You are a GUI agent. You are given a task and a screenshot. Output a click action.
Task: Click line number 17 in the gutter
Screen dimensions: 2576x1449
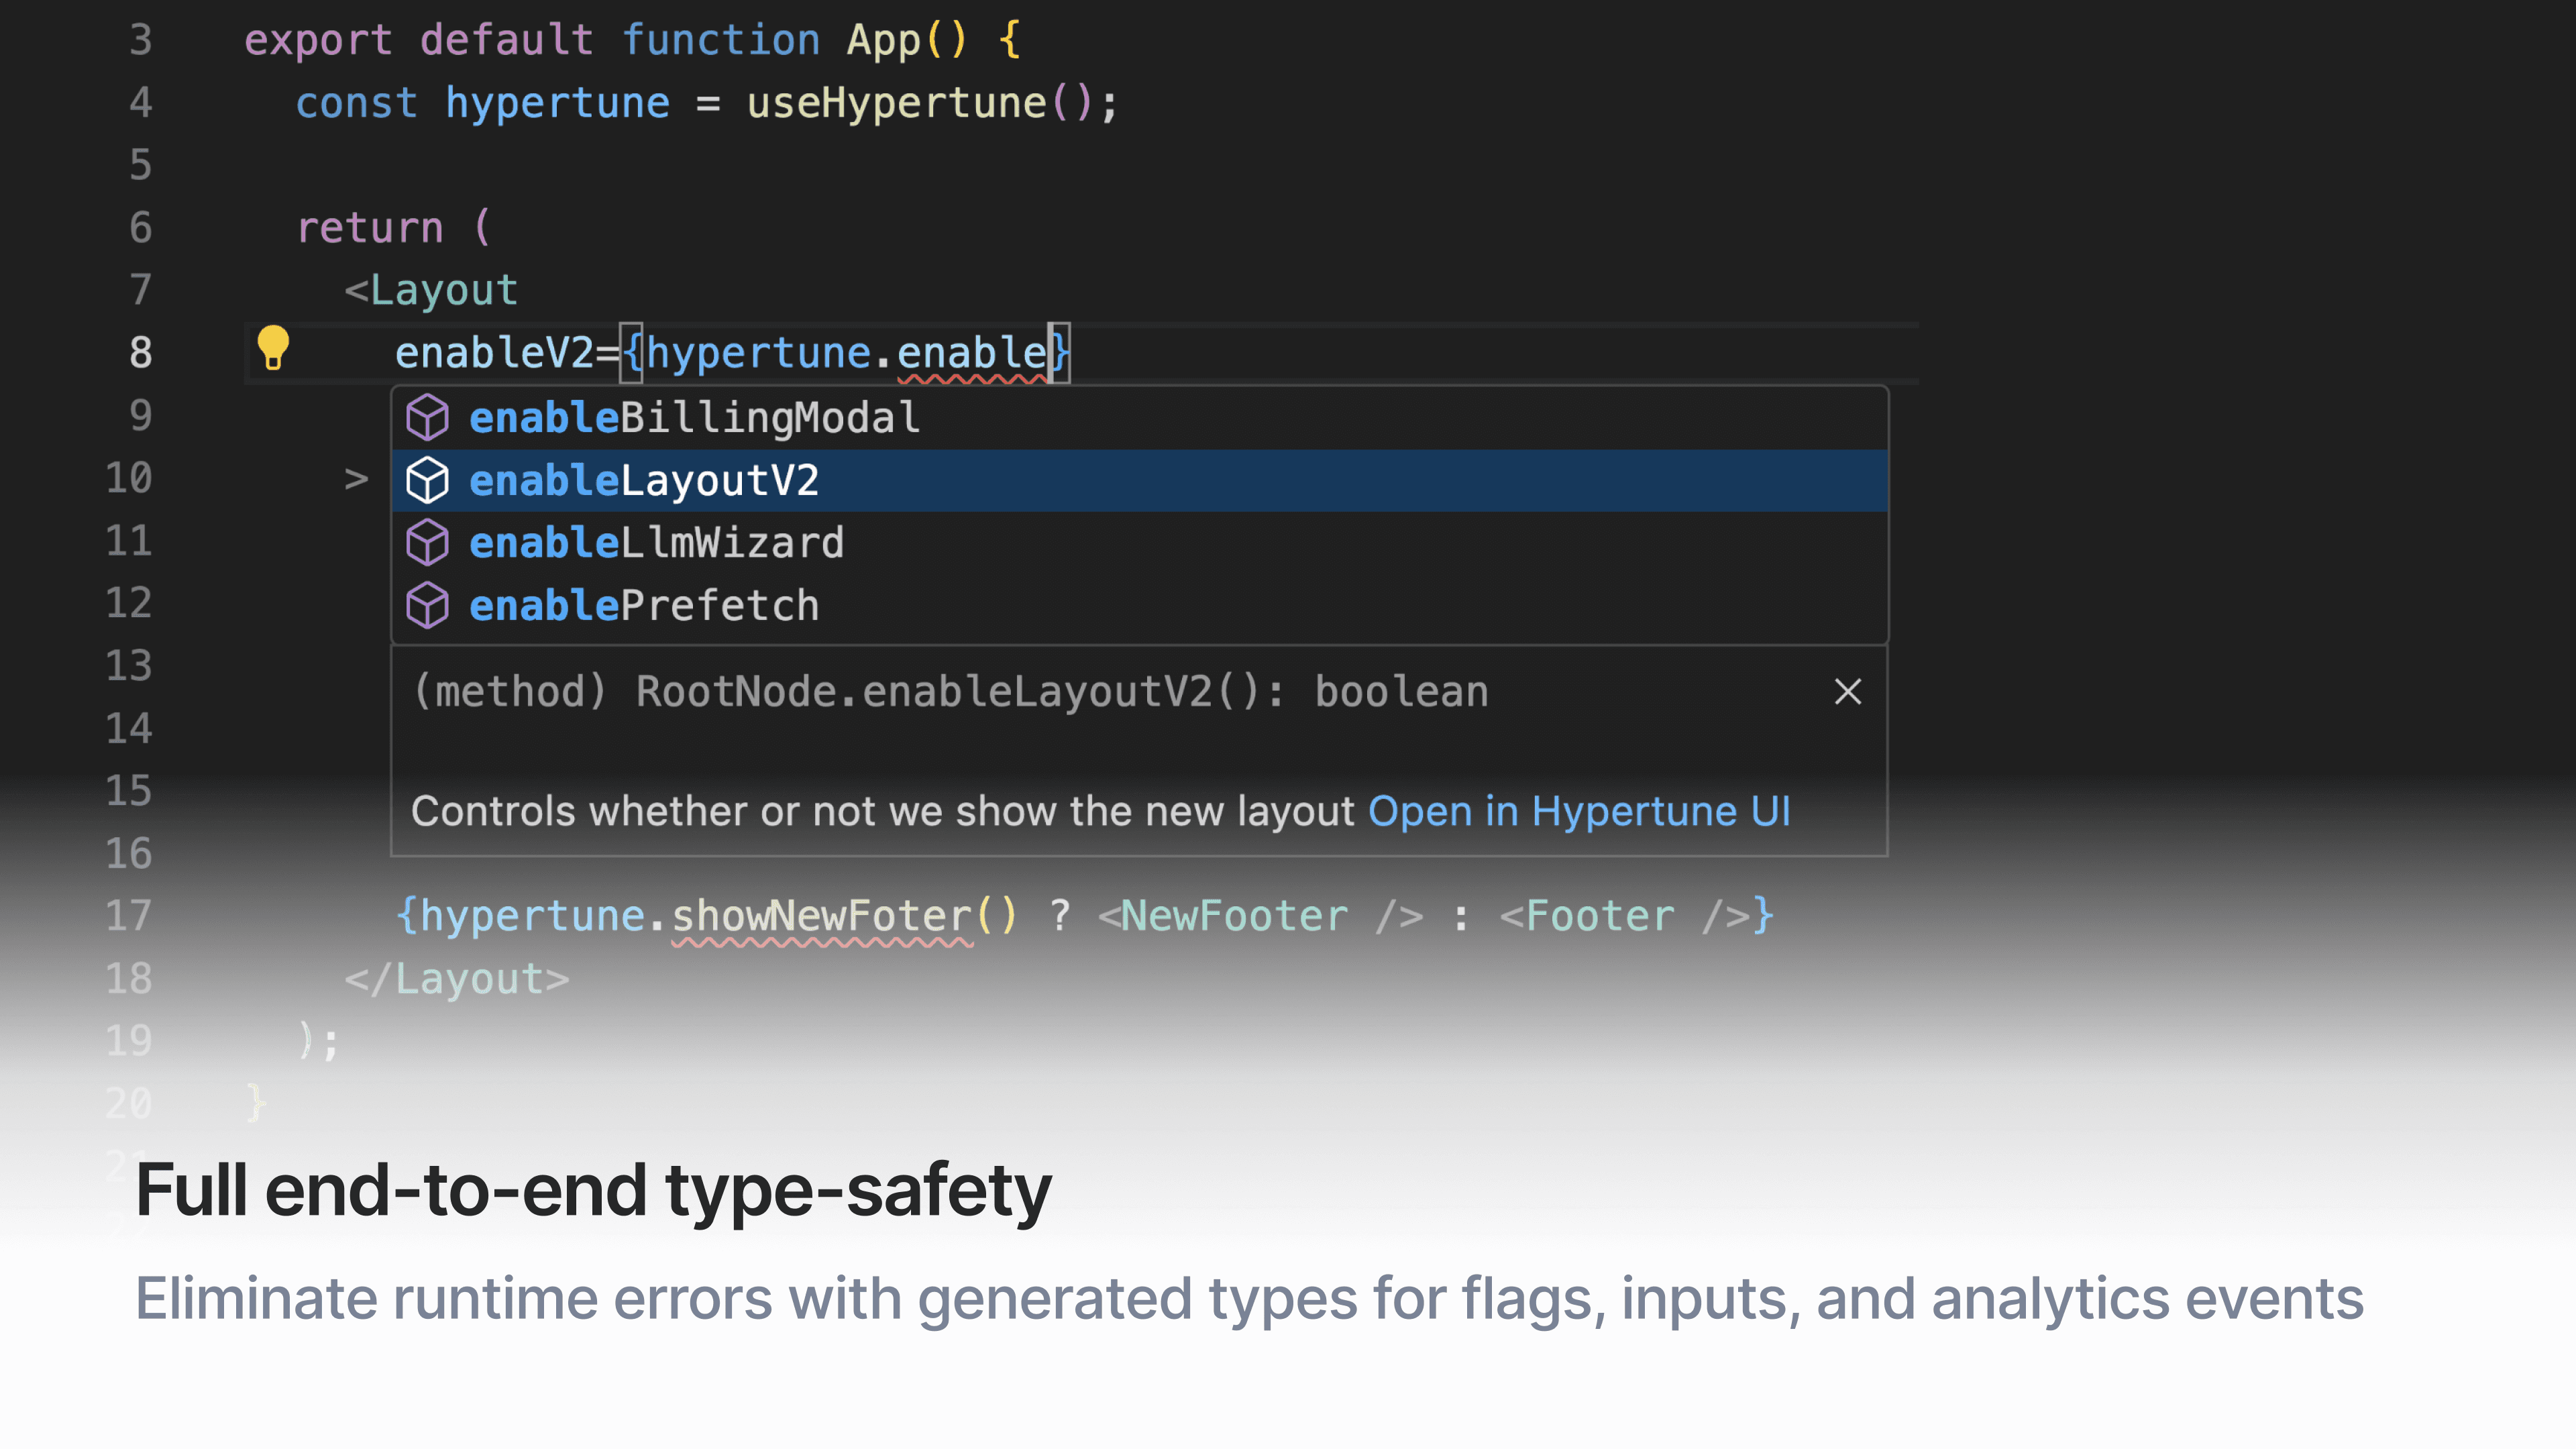pos(129,916)
